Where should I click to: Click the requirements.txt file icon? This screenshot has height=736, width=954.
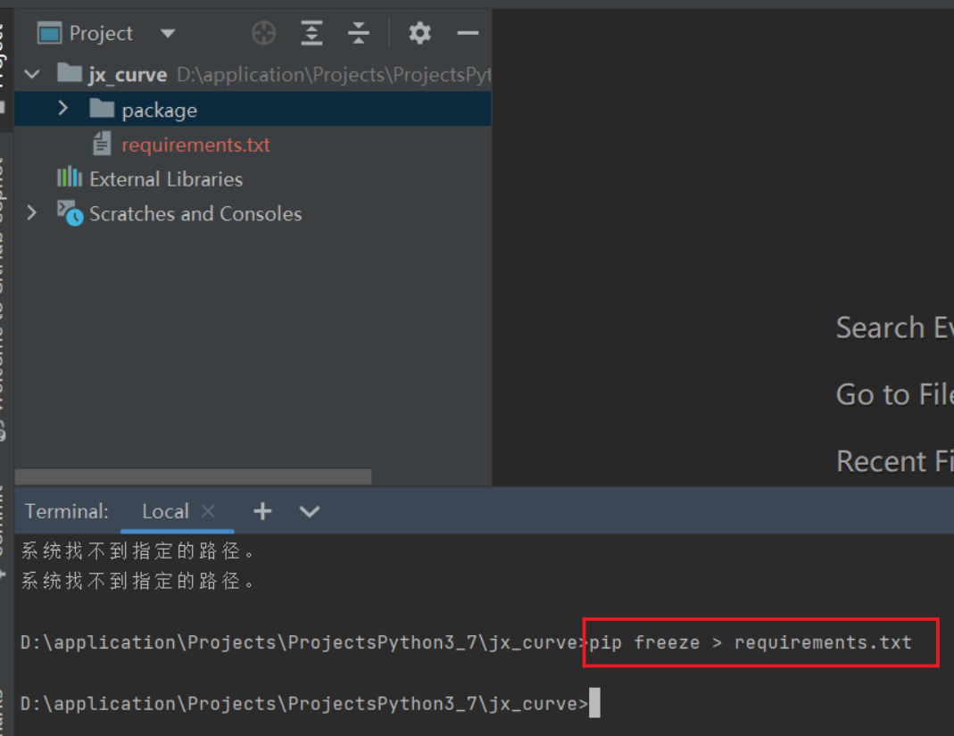point(102,144)
